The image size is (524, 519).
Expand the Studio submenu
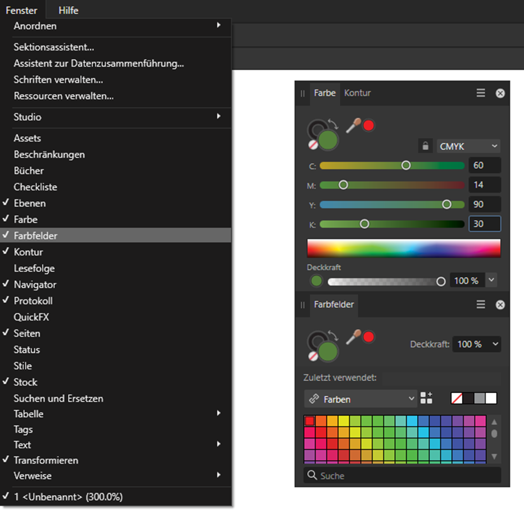tap(116, 116)
